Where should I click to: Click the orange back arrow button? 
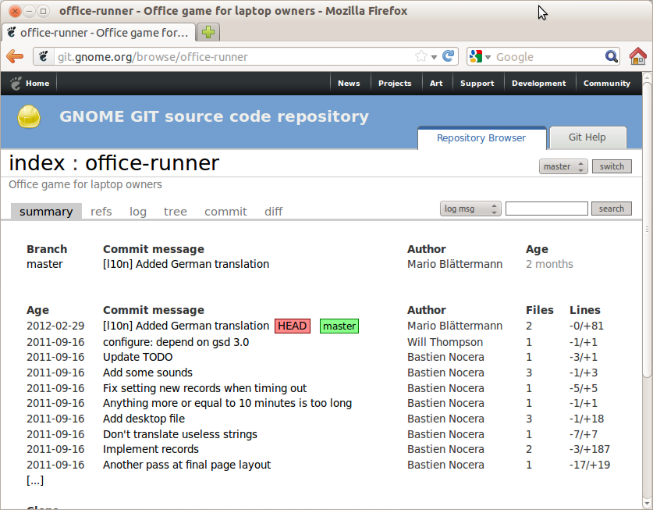(15, 56)
